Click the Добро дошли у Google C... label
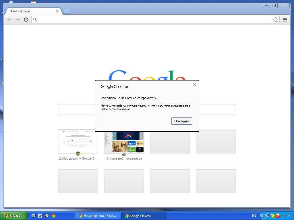294x220 pixels. (78, 158)
